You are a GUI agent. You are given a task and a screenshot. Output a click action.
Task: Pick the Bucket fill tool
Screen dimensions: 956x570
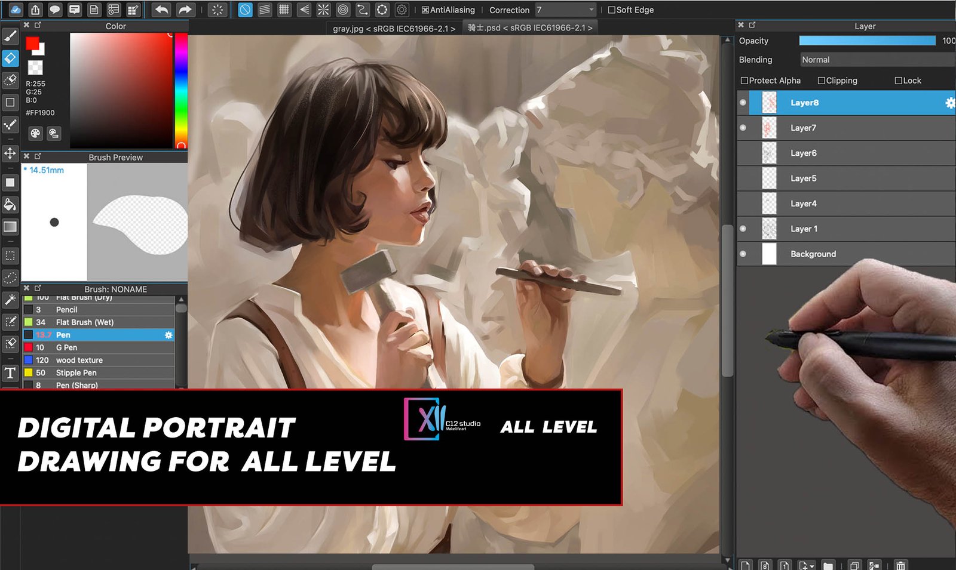pos(10,205)
